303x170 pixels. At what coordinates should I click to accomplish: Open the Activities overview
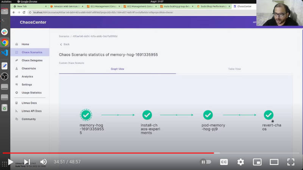6,2
